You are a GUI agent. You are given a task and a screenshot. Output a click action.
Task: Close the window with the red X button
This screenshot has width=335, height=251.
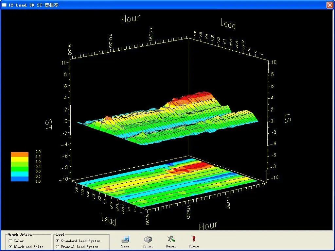point(329,5)
